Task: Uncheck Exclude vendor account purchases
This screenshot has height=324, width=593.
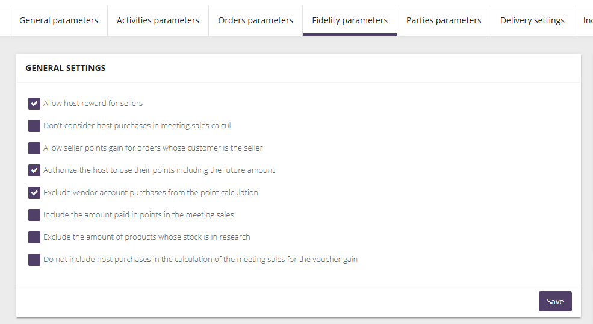Action: [x=34, y=193]
